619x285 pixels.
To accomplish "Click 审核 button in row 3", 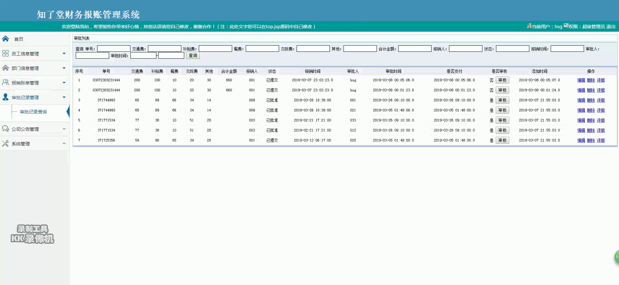I will pos(502,100).
